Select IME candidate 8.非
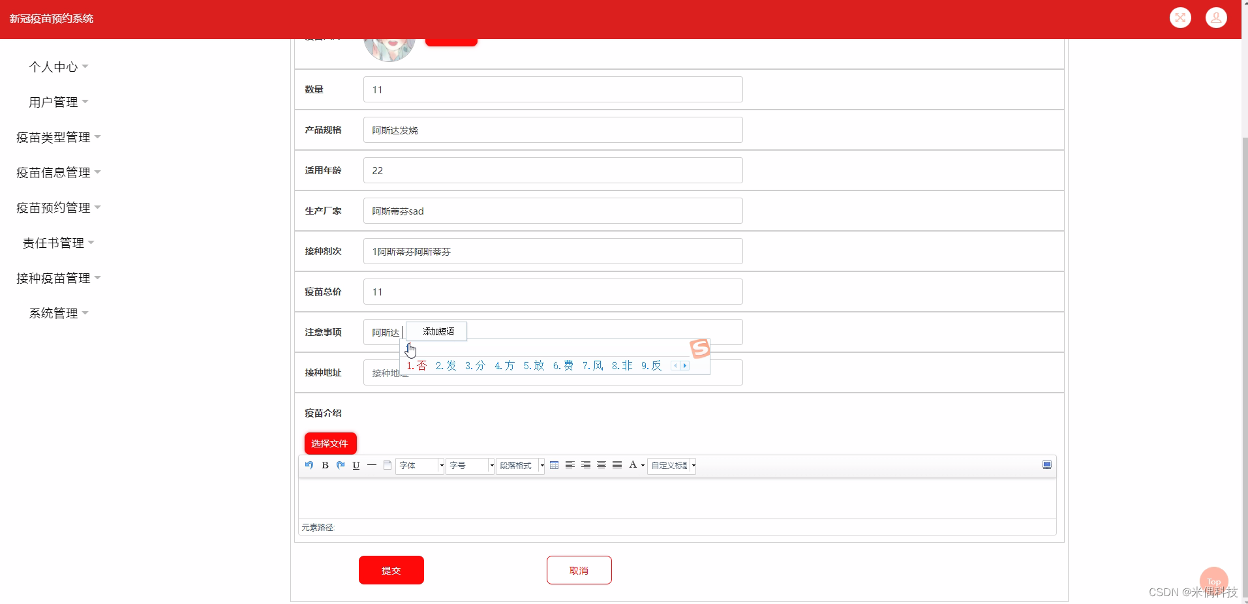This screenshot has height=604, width=1248. (x=622, y=366)
